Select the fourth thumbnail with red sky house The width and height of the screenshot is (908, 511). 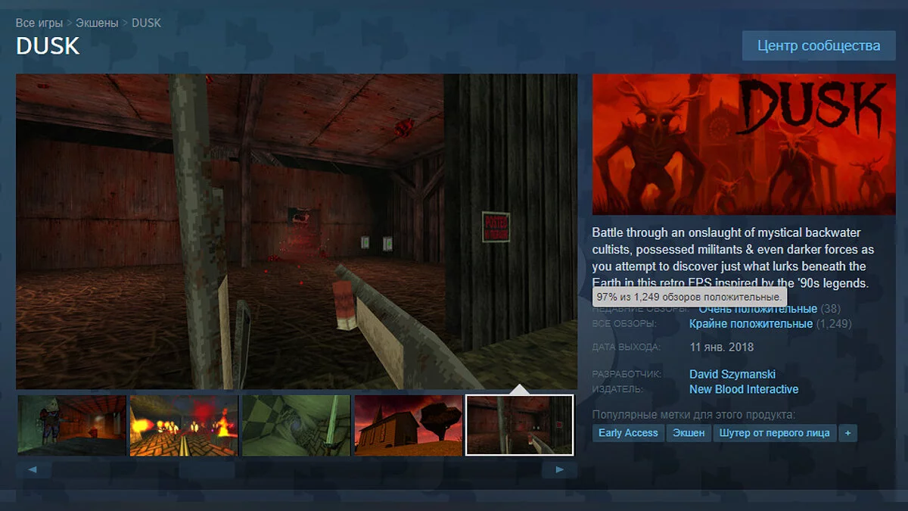pos(408,425)
